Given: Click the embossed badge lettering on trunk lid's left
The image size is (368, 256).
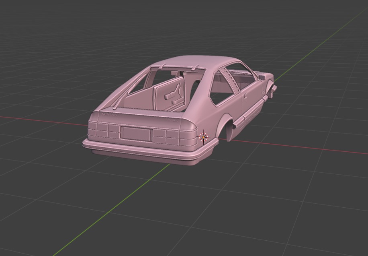Looking at the screenshot, I should point(110,114).
